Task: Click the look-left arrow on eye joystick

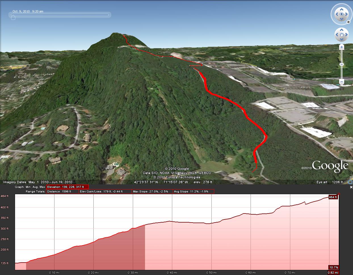Action: (336, 14)
